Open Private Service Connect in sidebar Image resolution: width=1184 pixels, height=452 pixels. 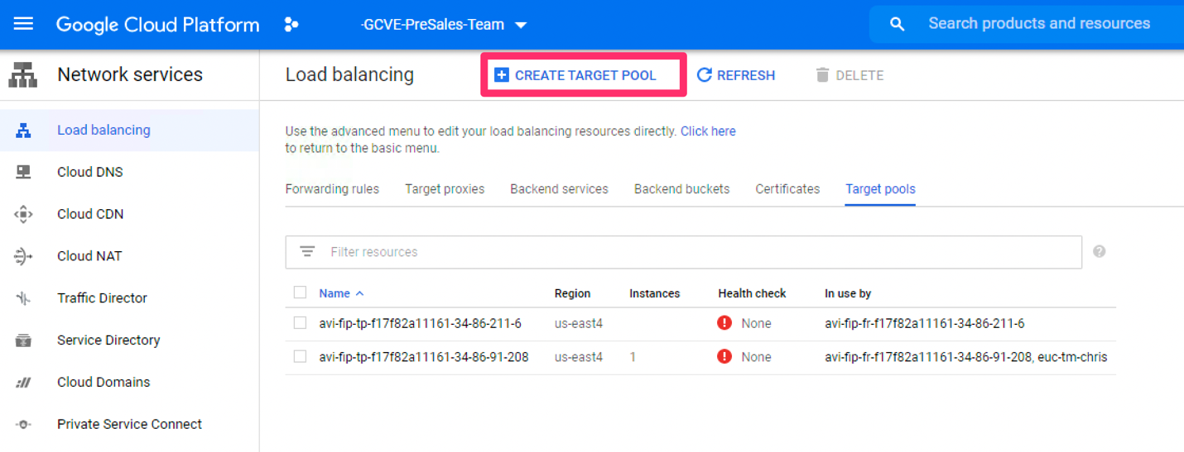point(129,425)
